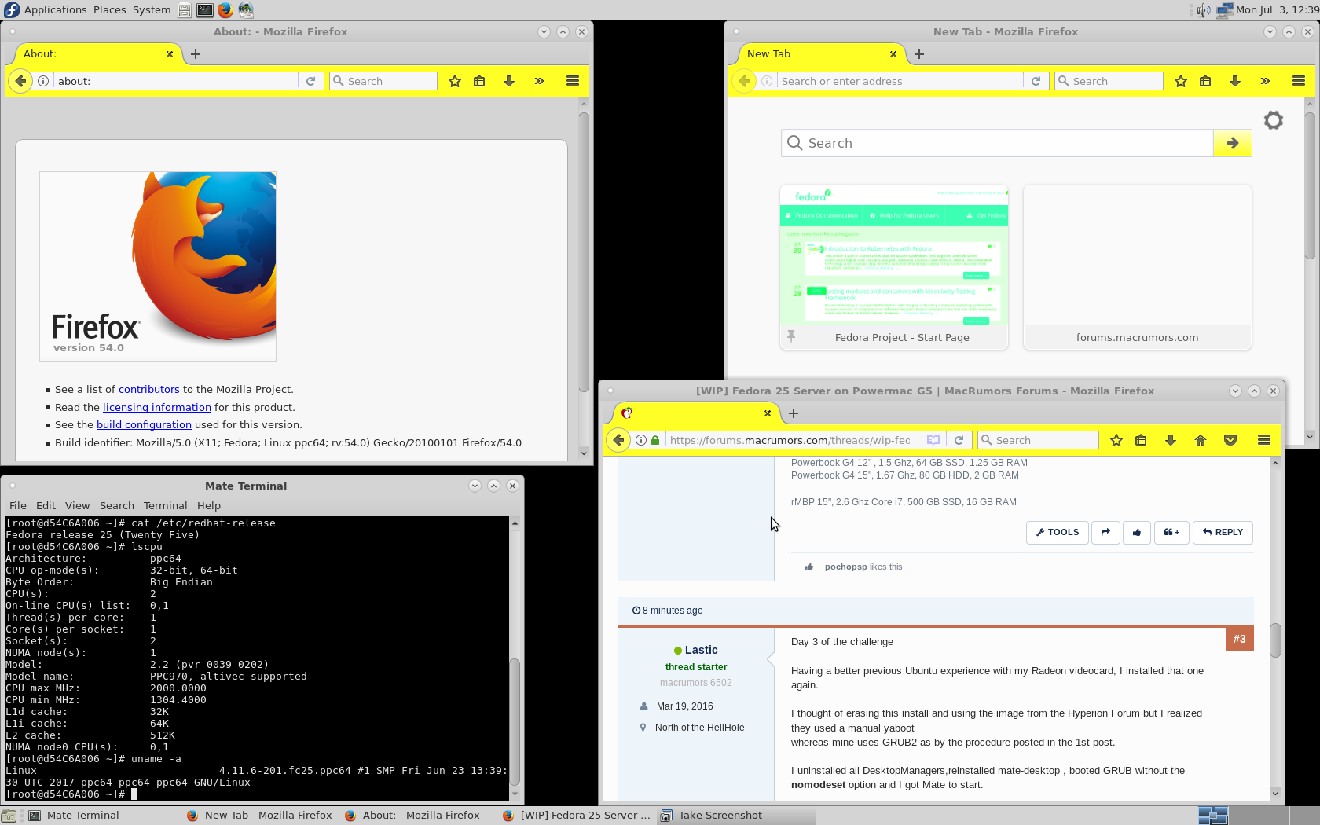Open downloads arrow in MacRumors window
The height and width of the screenshot is (825, 1320).
click(x=1171, y=440)
